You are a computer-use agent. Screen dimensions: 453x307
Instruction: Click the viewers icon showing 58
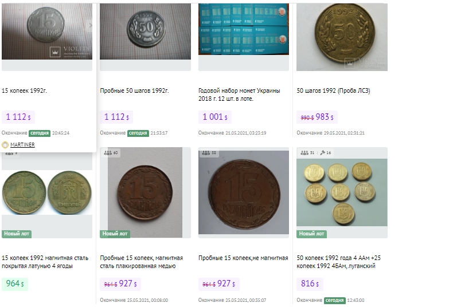coord(206,153)
